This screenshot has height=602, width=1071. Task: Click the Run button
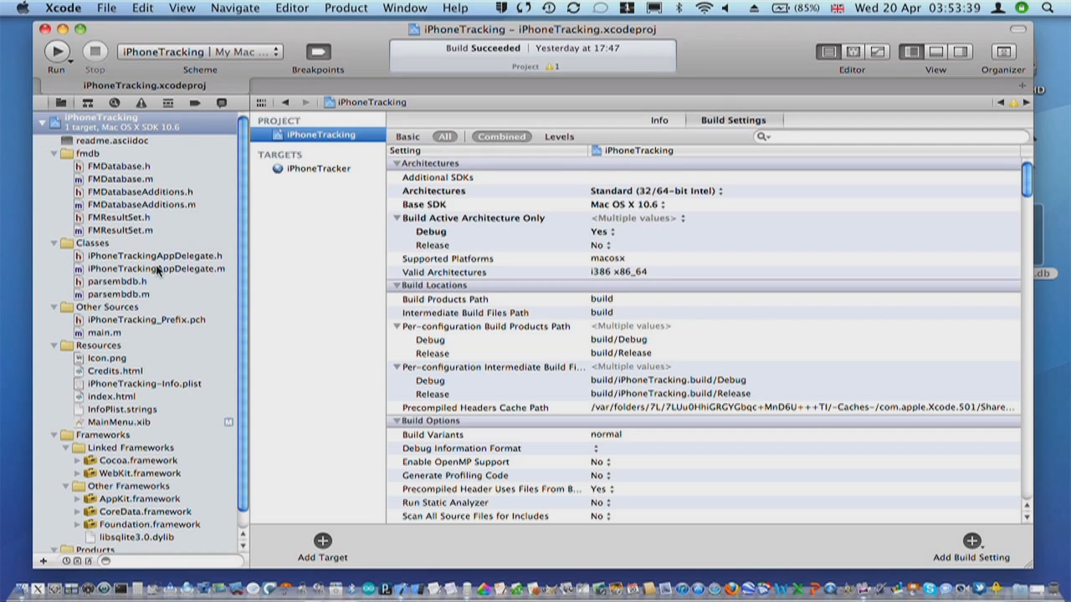pos(56,52)
